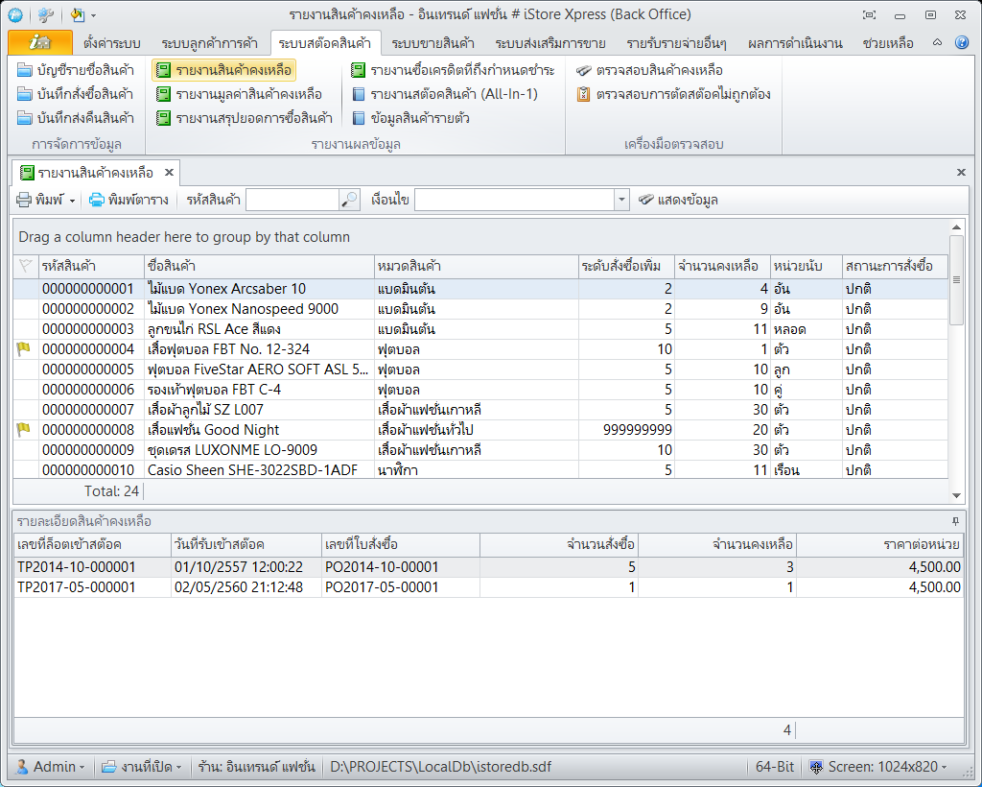Open รายงานสต๊อคสินค้า (All-In-1)
The image size is (982, 787).
click(444, 94)
